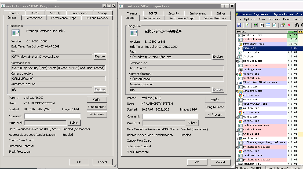Collapse python.exe node below mysqld.exe
The width and height of the screenshot is (303, 169).
[236, 139]
